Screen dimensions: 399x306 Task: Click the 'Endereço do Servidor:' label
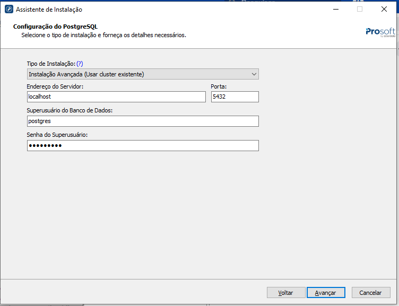[55, 86]
